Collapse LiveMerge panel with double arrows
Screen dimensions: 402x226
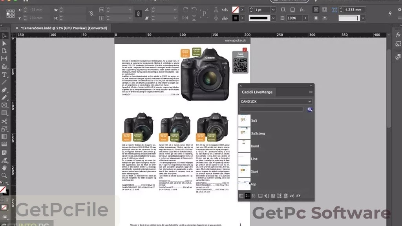[x=311, y=86]
